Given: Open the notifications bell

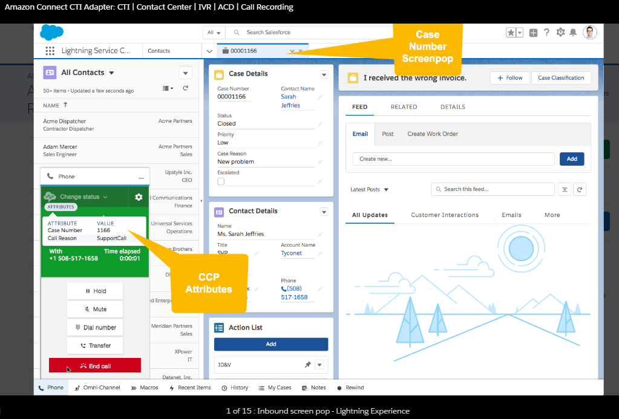Looking at the screenshot, I should [x=573, y=33].
